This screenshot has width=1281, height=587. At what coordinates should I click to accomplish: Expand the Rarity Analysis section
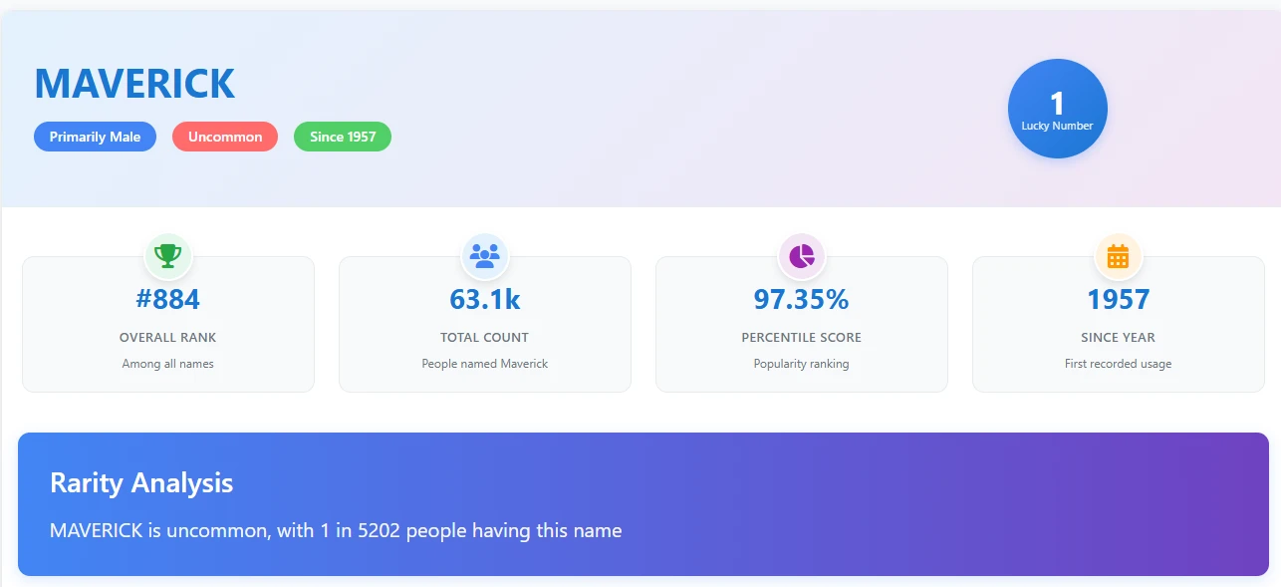coord(640,503)
